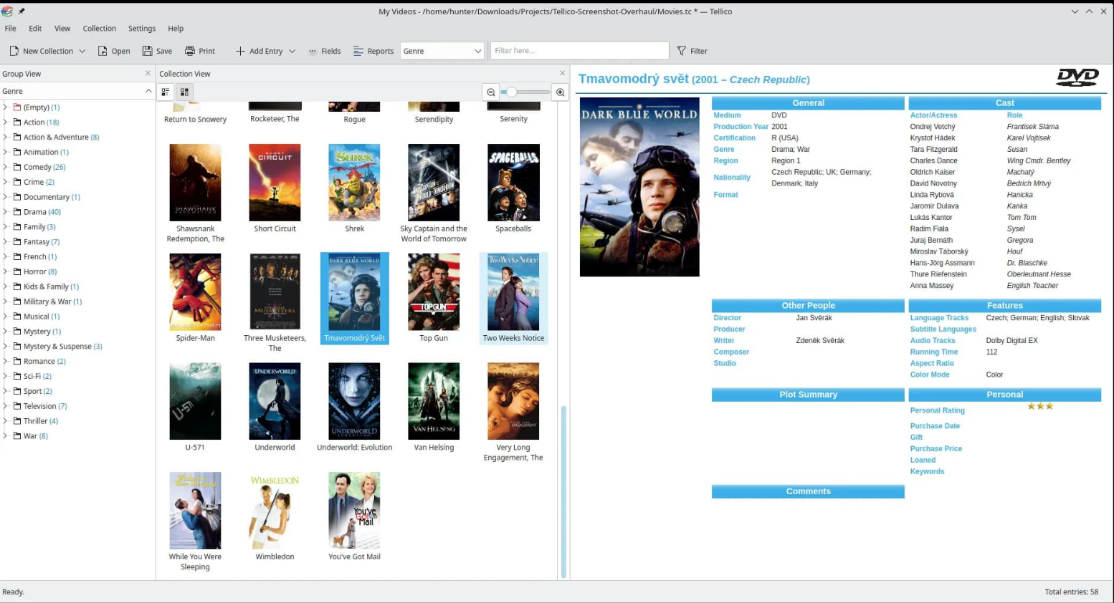The height and width of the screenshot is (603, 1114).
Task: Switch Collection View to list mode icon
Action: click(166, 92)
